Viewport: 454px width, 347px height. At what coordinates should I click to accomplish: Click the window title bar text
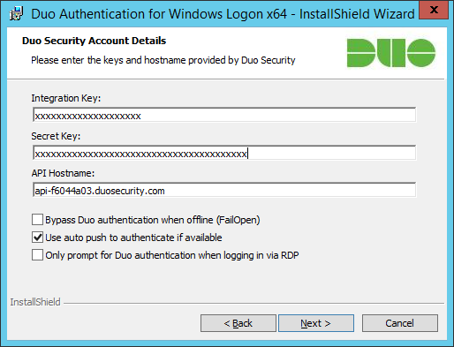click(223, 14)
